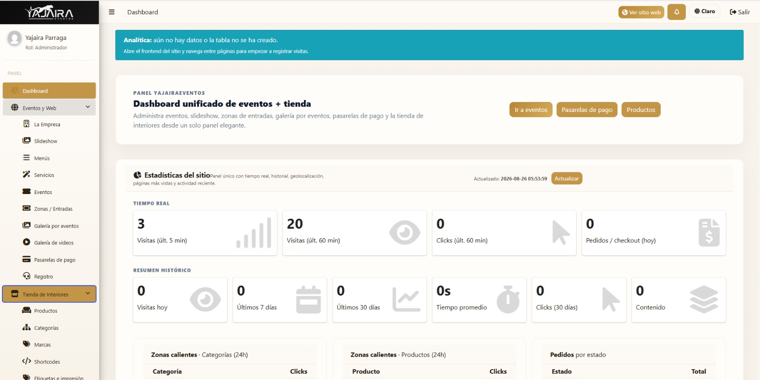
Task: Click the Galería por eventos icon
Action: pos(27,225)
